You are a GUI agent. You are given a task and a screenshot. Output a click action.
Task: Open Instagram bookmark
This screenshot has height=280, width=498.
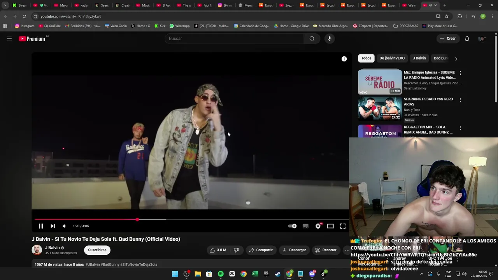coord(25,26)
